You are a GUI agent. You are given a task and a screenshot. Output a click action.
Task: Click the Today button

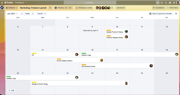tap(27, 14)
